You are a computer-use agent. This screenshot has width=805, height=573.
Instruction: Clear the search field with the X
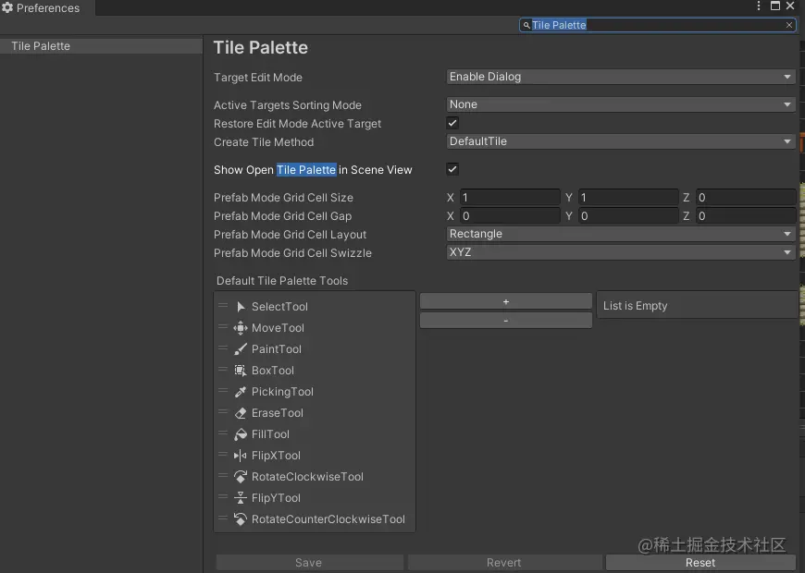[x=789, y=25]
